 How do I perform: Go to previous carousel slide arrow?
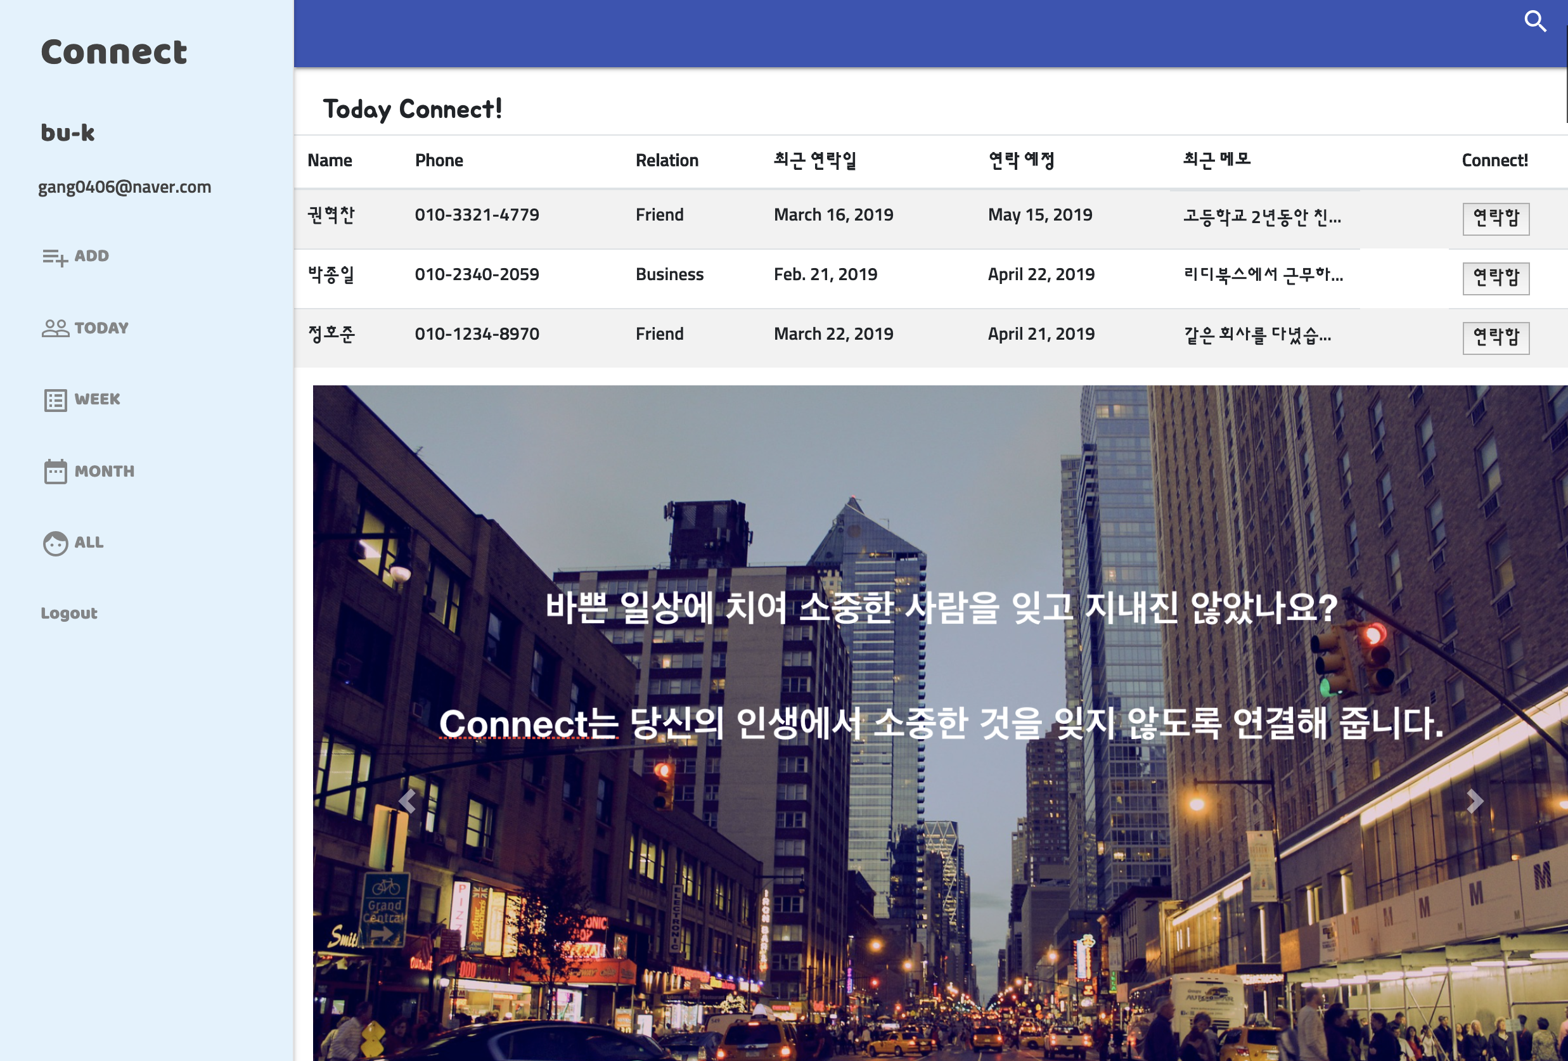pyautogui.click(x=407, y=801)
